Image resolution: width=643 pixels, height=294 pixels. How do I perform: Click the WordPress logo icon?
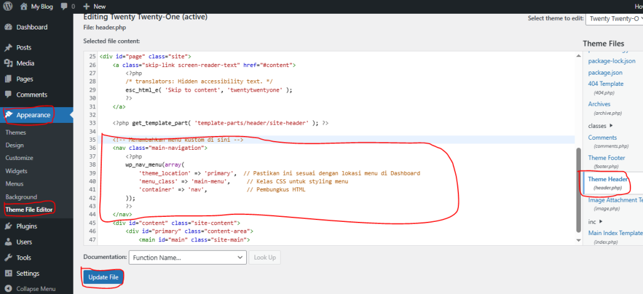(x=8, y=6)
